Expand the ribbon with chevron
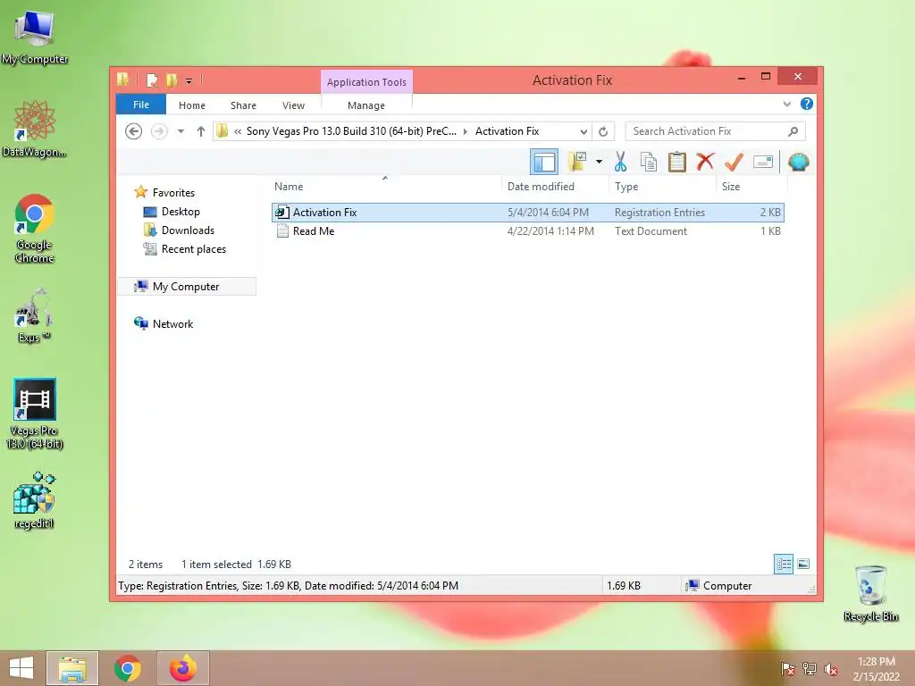Viewport: 915px width, 686px height. pyautogui.click(x=786, y=104)
